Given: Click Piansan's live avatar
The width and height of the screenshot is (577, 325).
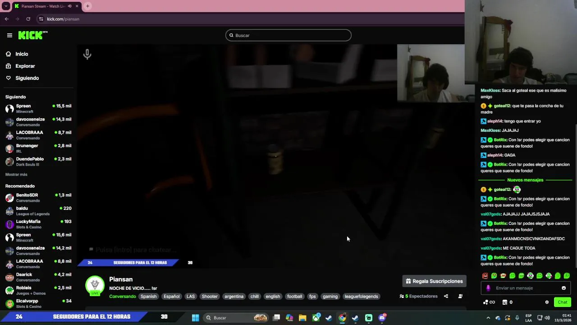Looking at the screenshot, I should coord(95,285).
